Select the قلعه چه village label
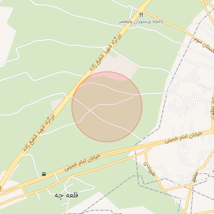Viewport: 214px width, 214px height. coord(66,195)
